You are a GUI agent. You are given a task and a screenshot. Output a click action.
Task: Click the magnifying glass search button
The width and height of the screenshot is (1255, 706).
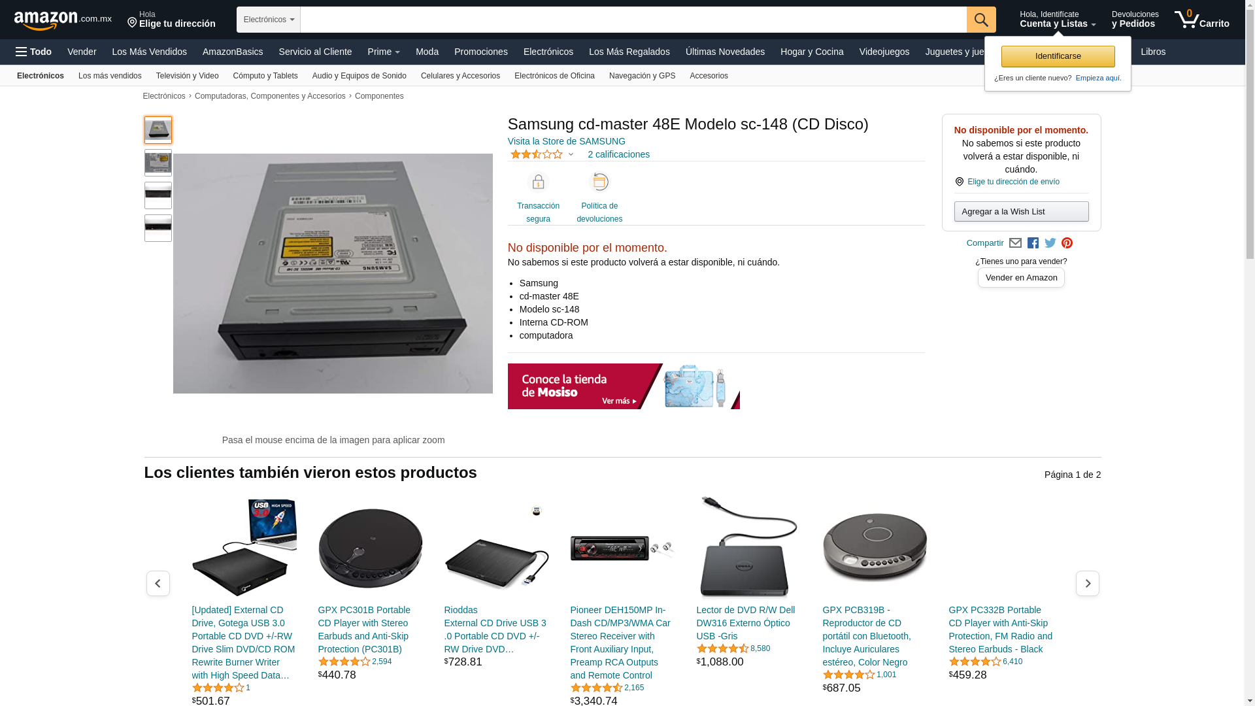tap(981, 20)
